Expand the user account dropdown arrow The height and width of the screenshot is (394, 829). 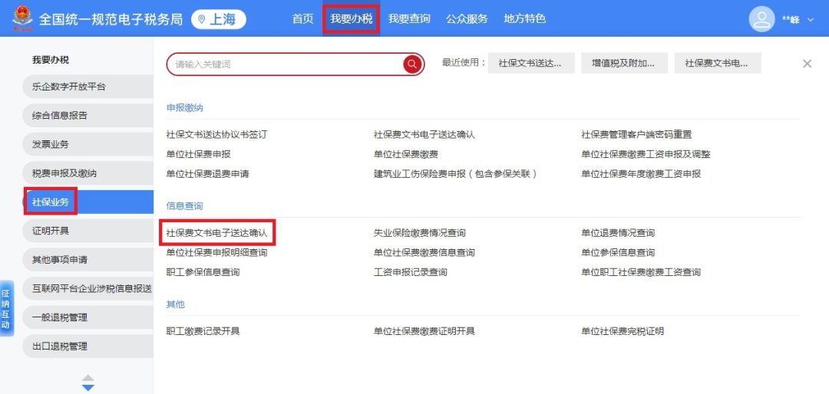pos(811,20)
